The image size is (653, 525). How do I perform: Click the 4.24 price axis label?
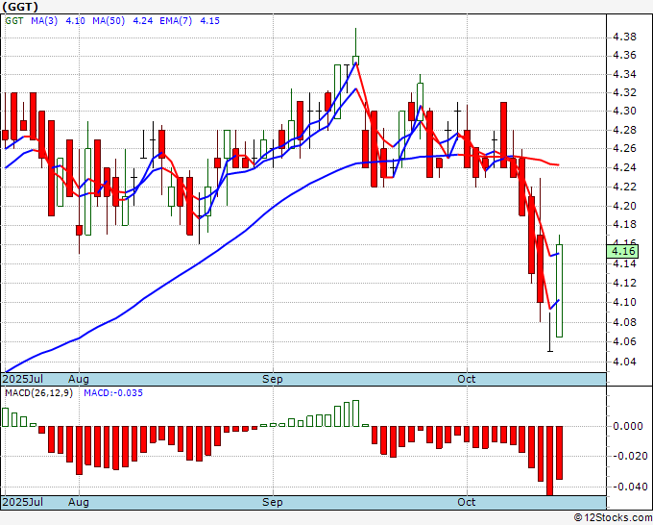pos(625,167)
